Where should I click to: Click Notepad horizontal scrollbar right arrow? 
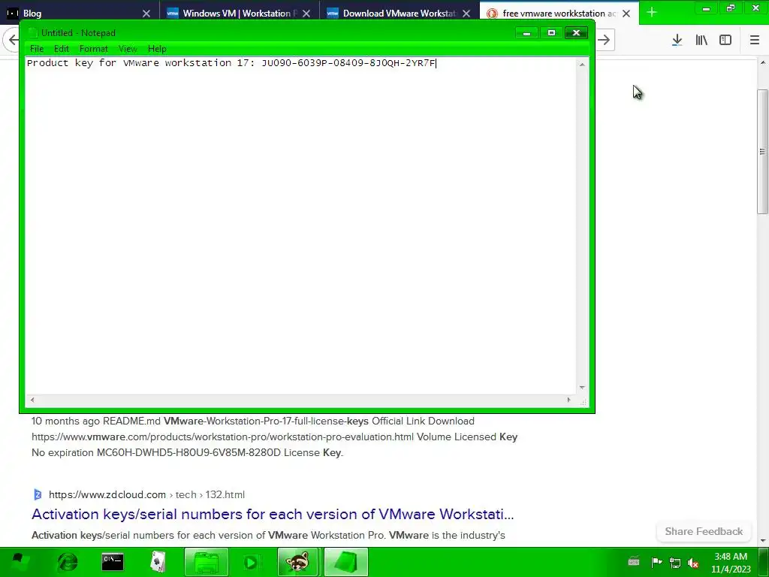pyautogui.click(x=569, y=400)
